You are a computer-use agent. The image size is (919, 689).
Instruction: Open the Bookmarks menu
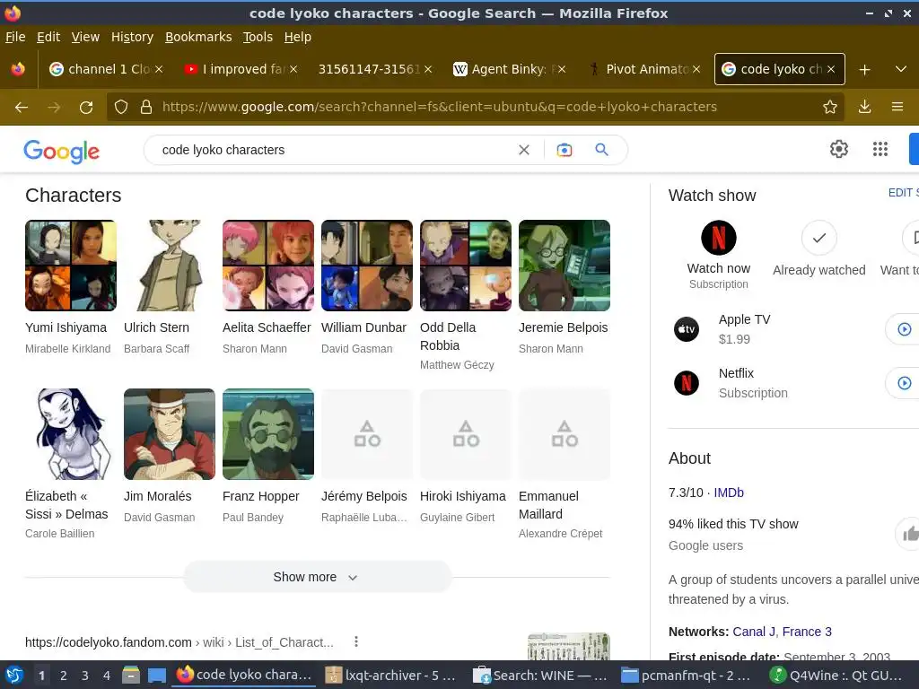[198, 37]
